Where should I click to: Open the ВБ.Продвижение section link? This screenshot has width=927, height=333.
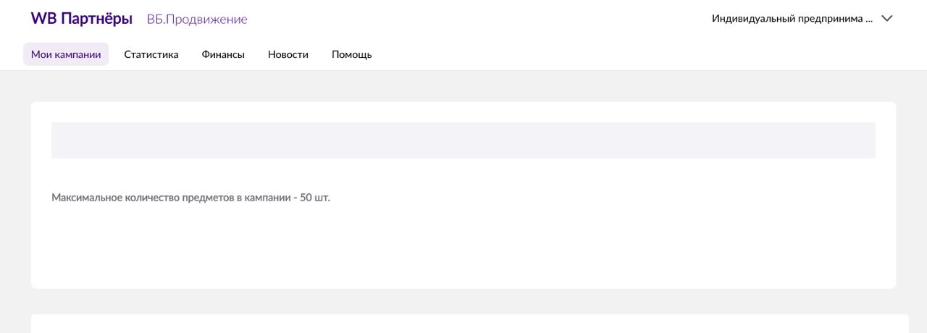pos(197,20)
